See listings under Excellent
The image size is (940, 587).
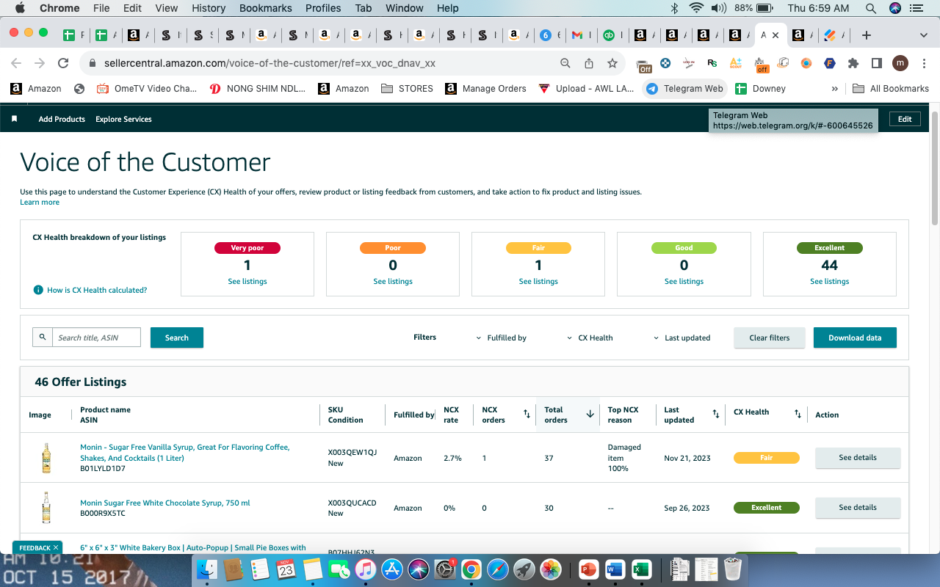point(830,282)
